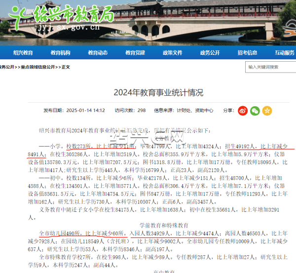This screenshot has height=273, width=296.
Task: Click the 学前教育和特殊教育 section heading
Action: click(x=164, y=226)
